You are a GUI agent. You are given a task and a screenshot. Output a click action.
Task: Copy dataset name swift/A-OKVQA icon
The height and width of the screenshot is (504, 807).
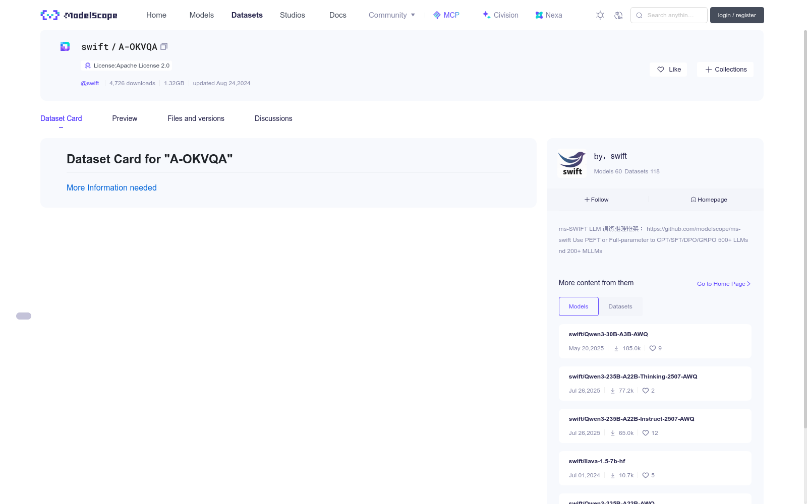(164, 46)
